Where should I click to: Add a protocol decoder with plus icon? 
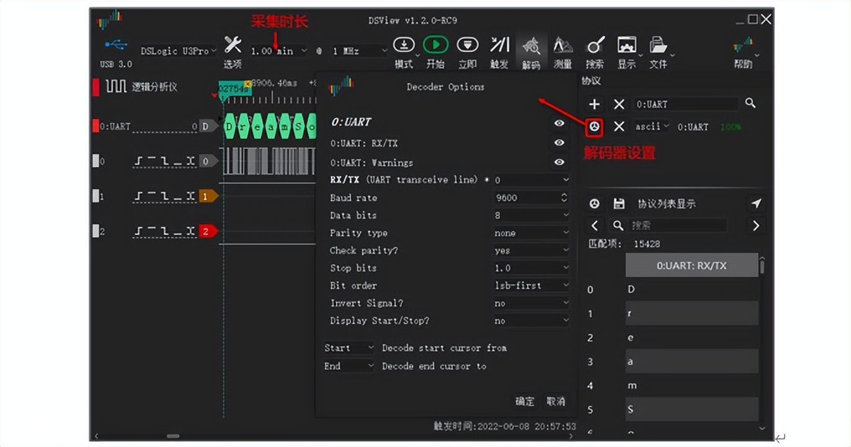coord(594,104)
